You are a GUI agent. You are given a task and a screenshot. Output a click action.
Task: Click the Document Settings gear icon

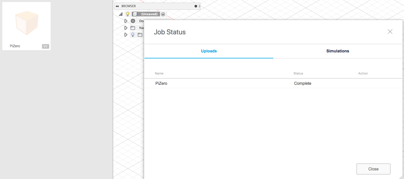tap(133, 21)
